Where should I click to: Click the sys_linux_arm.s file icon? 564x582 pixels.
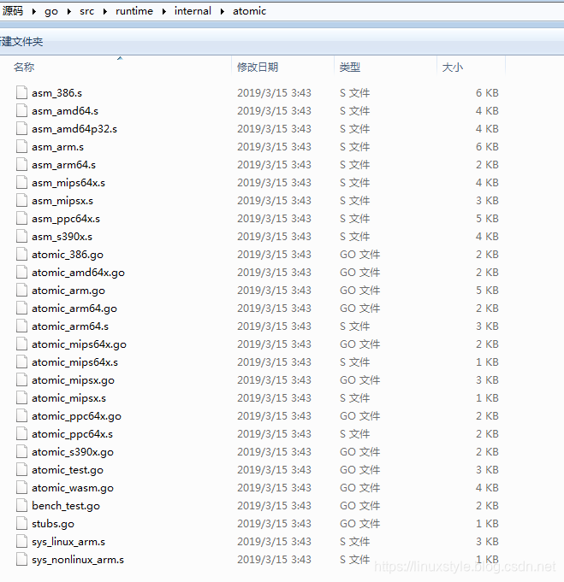[22, 541]
